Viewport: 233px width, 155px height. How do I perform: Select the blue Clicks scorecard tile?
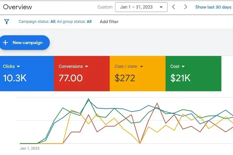point(27,74)
